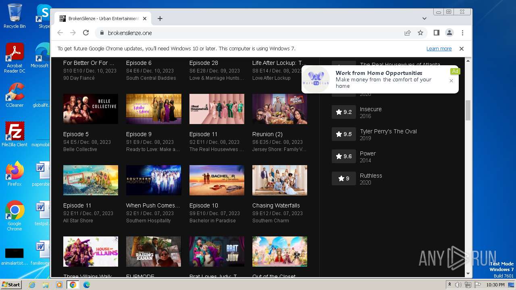Screen dimensions: 516x290
Task: Click the page vertical scrollbar thumb
Action: (468, 110)
